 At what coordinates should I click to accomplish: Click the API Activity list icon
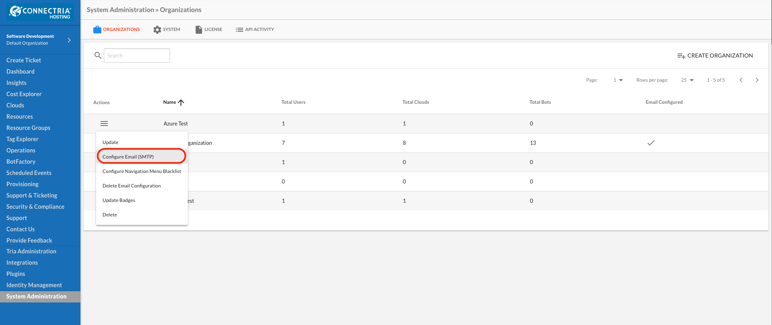pyautogui.click(x=239, y=30)
